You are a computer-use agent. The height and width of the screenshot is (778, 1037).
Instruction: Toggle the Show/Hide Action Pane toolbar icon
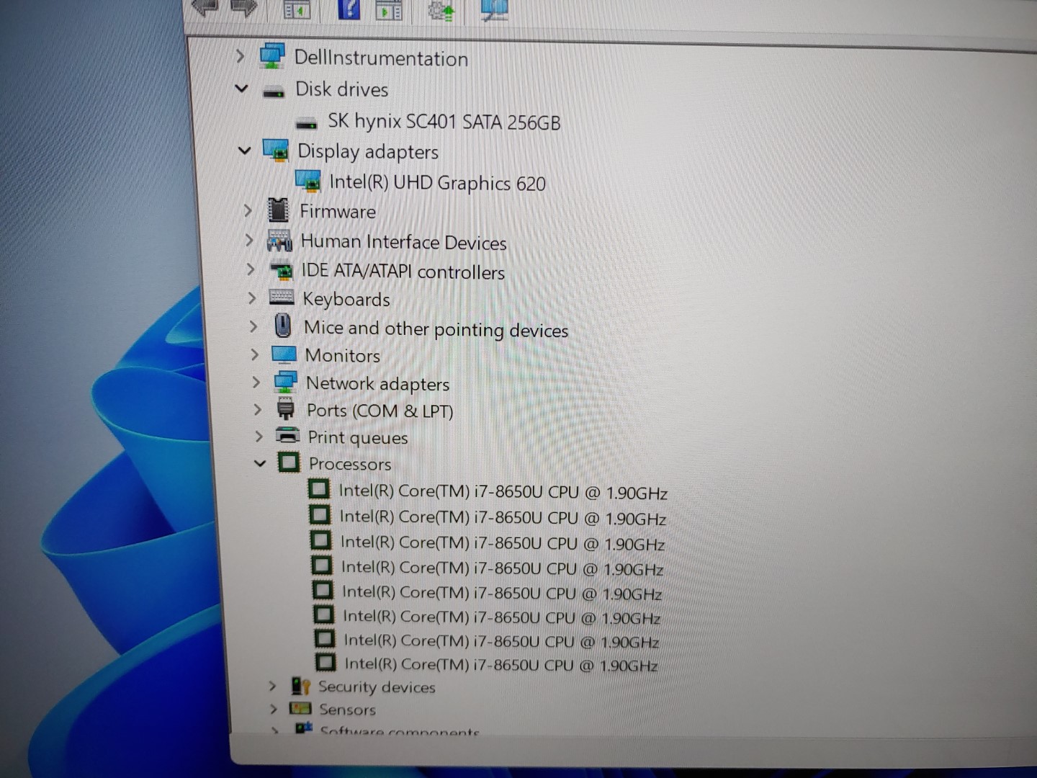(x=389, y=10)
